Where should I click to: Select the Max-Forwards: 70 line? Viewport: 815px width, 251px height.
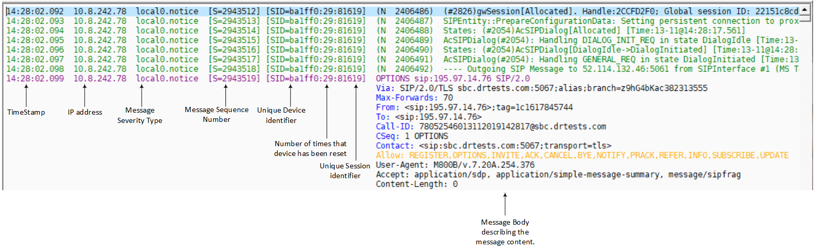(414, 98)
